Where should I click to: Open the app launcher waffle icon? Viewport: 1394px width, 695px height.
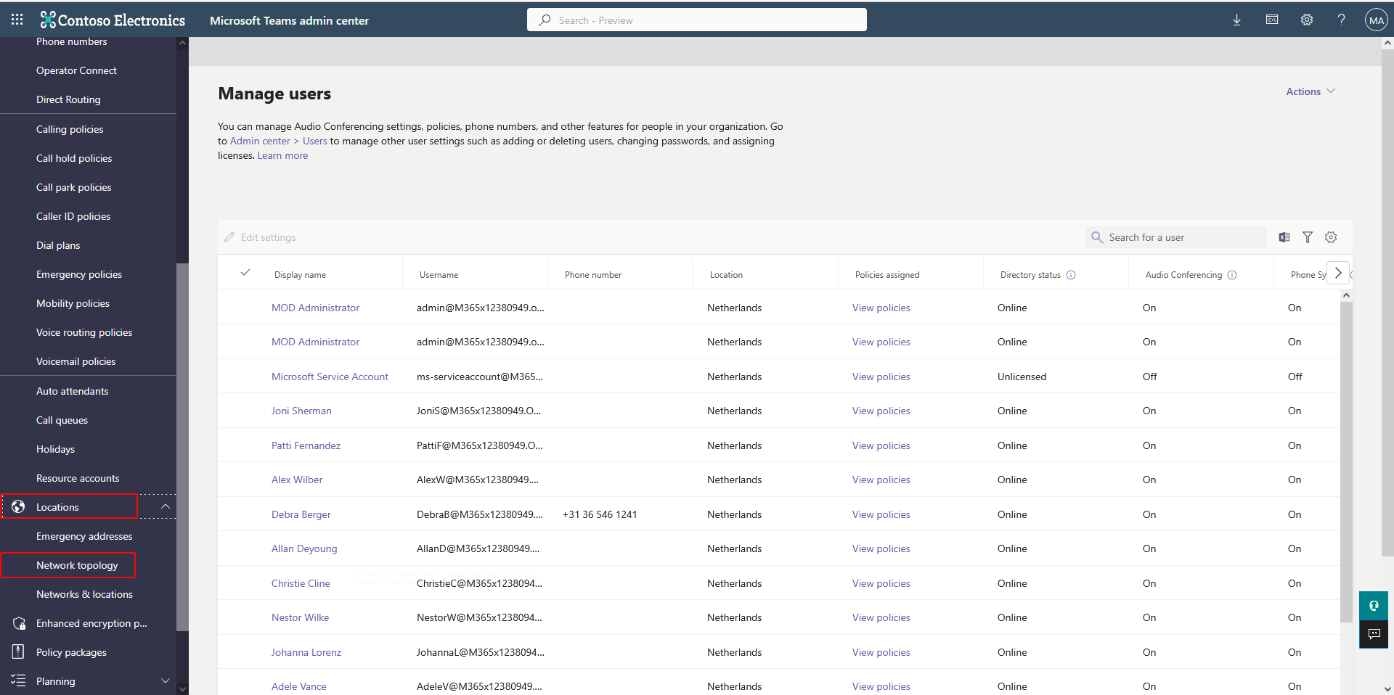point(17,20)
